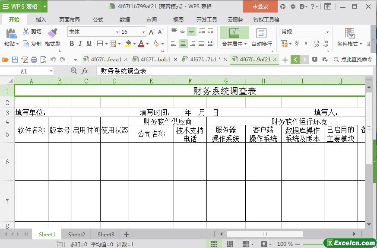
Task: Click the Merge and Center icon
Action: click(x=234, y=33)
